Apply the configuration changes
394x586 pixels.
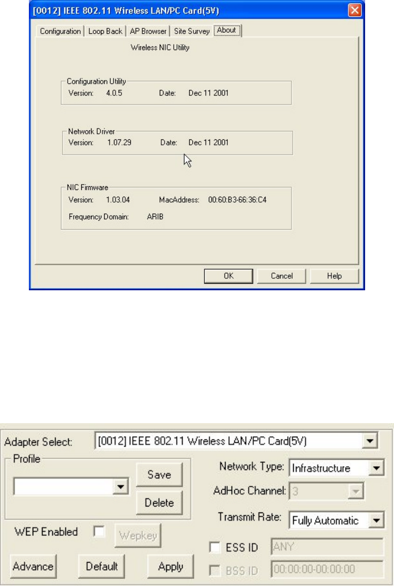tap(171, 566)
